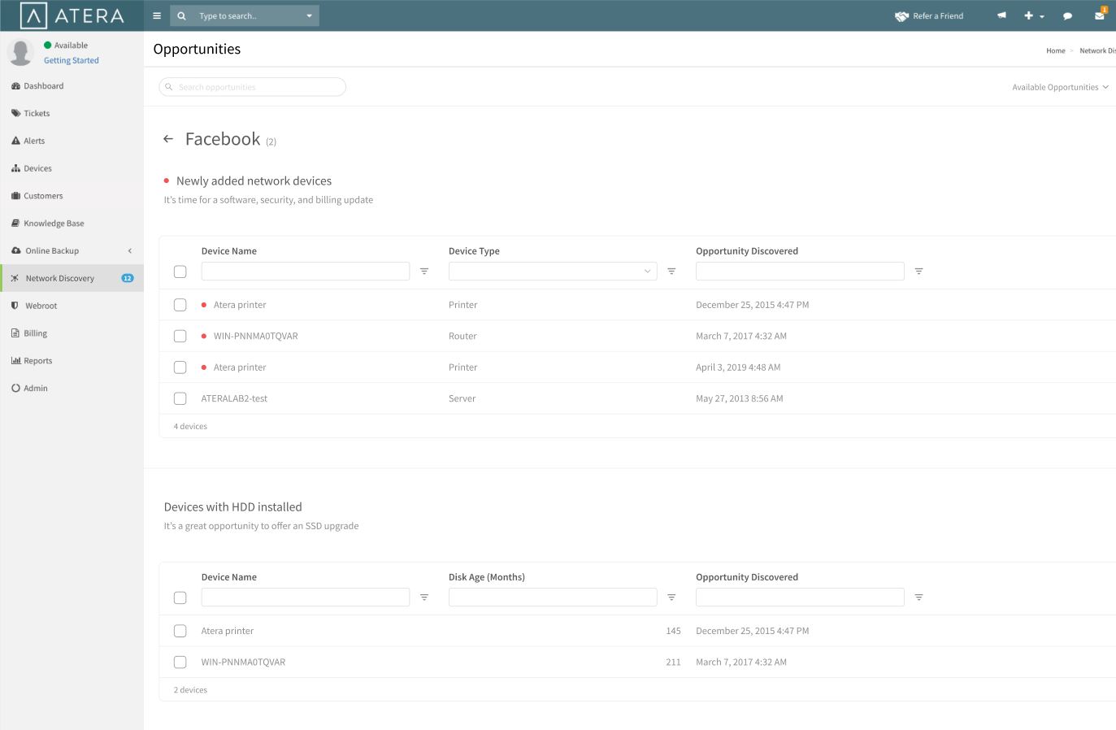Click the WIN-PNNMA0TQVAR name in Router row
1116x730 pixels.
255,336
